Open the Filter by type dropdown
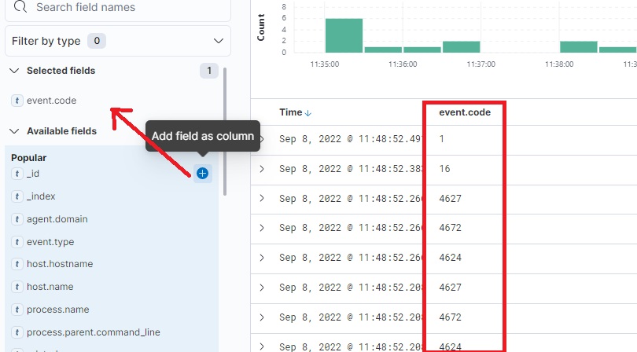 [118, 41]
